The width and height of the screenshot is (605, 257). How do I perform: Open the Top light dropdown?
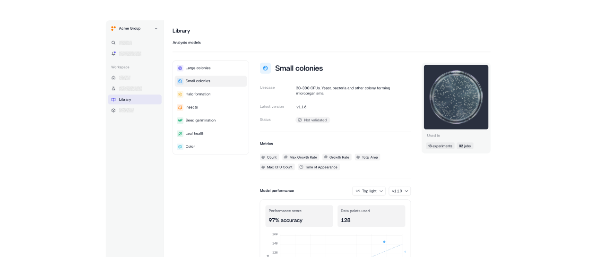[369, 191]
